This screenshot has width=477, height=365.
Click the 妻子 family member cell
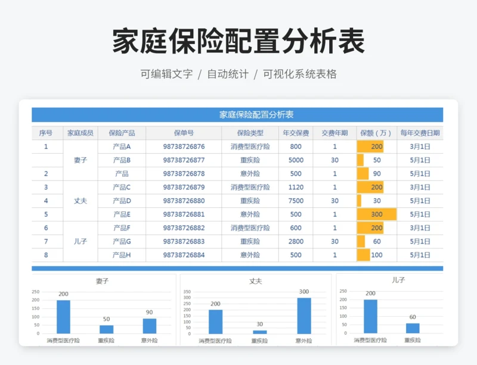(80, 160)
